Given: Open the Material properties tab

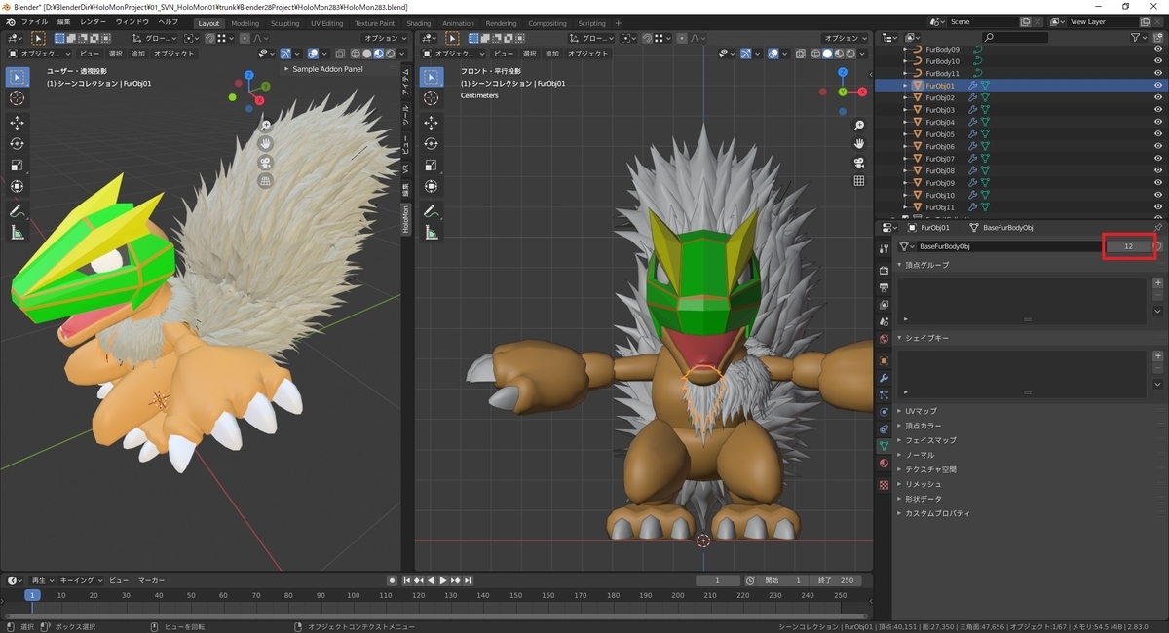Looking at the screenshot, I should click(x=884, y=464).
